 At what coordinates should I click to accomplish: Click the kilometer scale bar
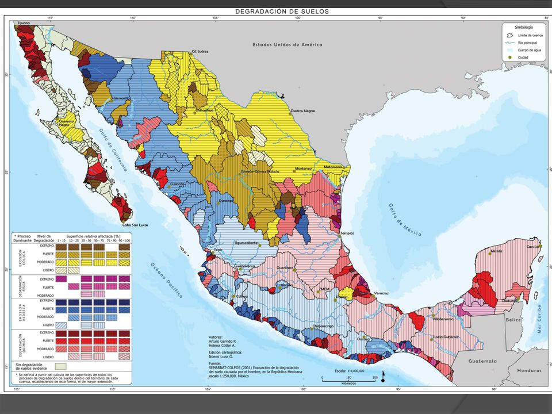click(x=348, y=381)
